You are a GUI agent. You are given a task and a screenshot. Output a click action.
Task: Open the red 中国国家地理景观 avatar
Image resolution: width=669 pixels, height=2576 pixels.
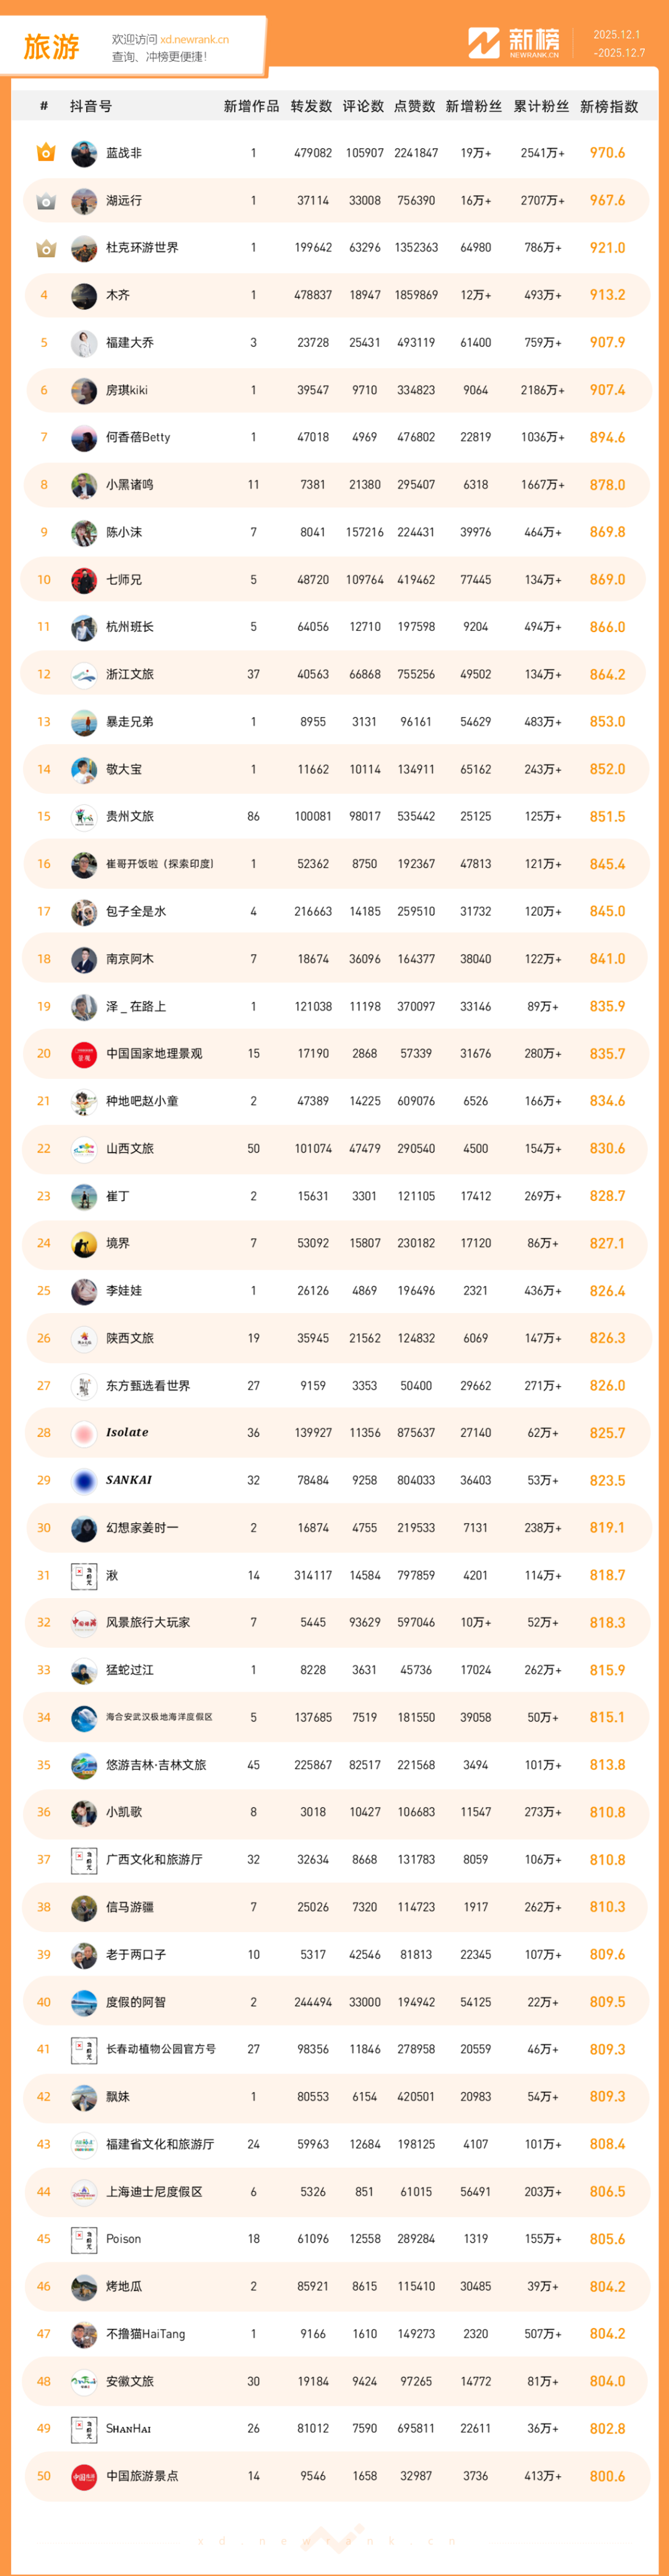(x=84, y=1054)
